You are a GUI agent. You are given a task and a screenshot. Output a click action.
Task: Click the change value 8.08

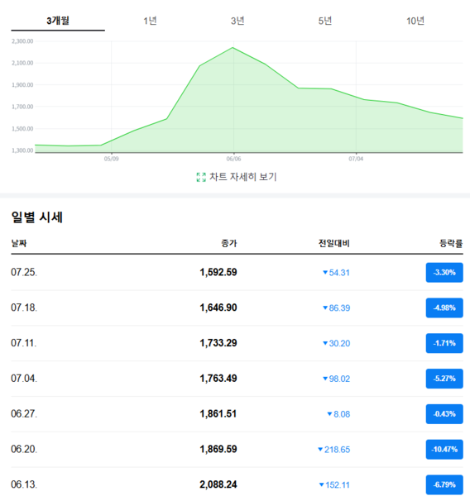pos(342,414)
